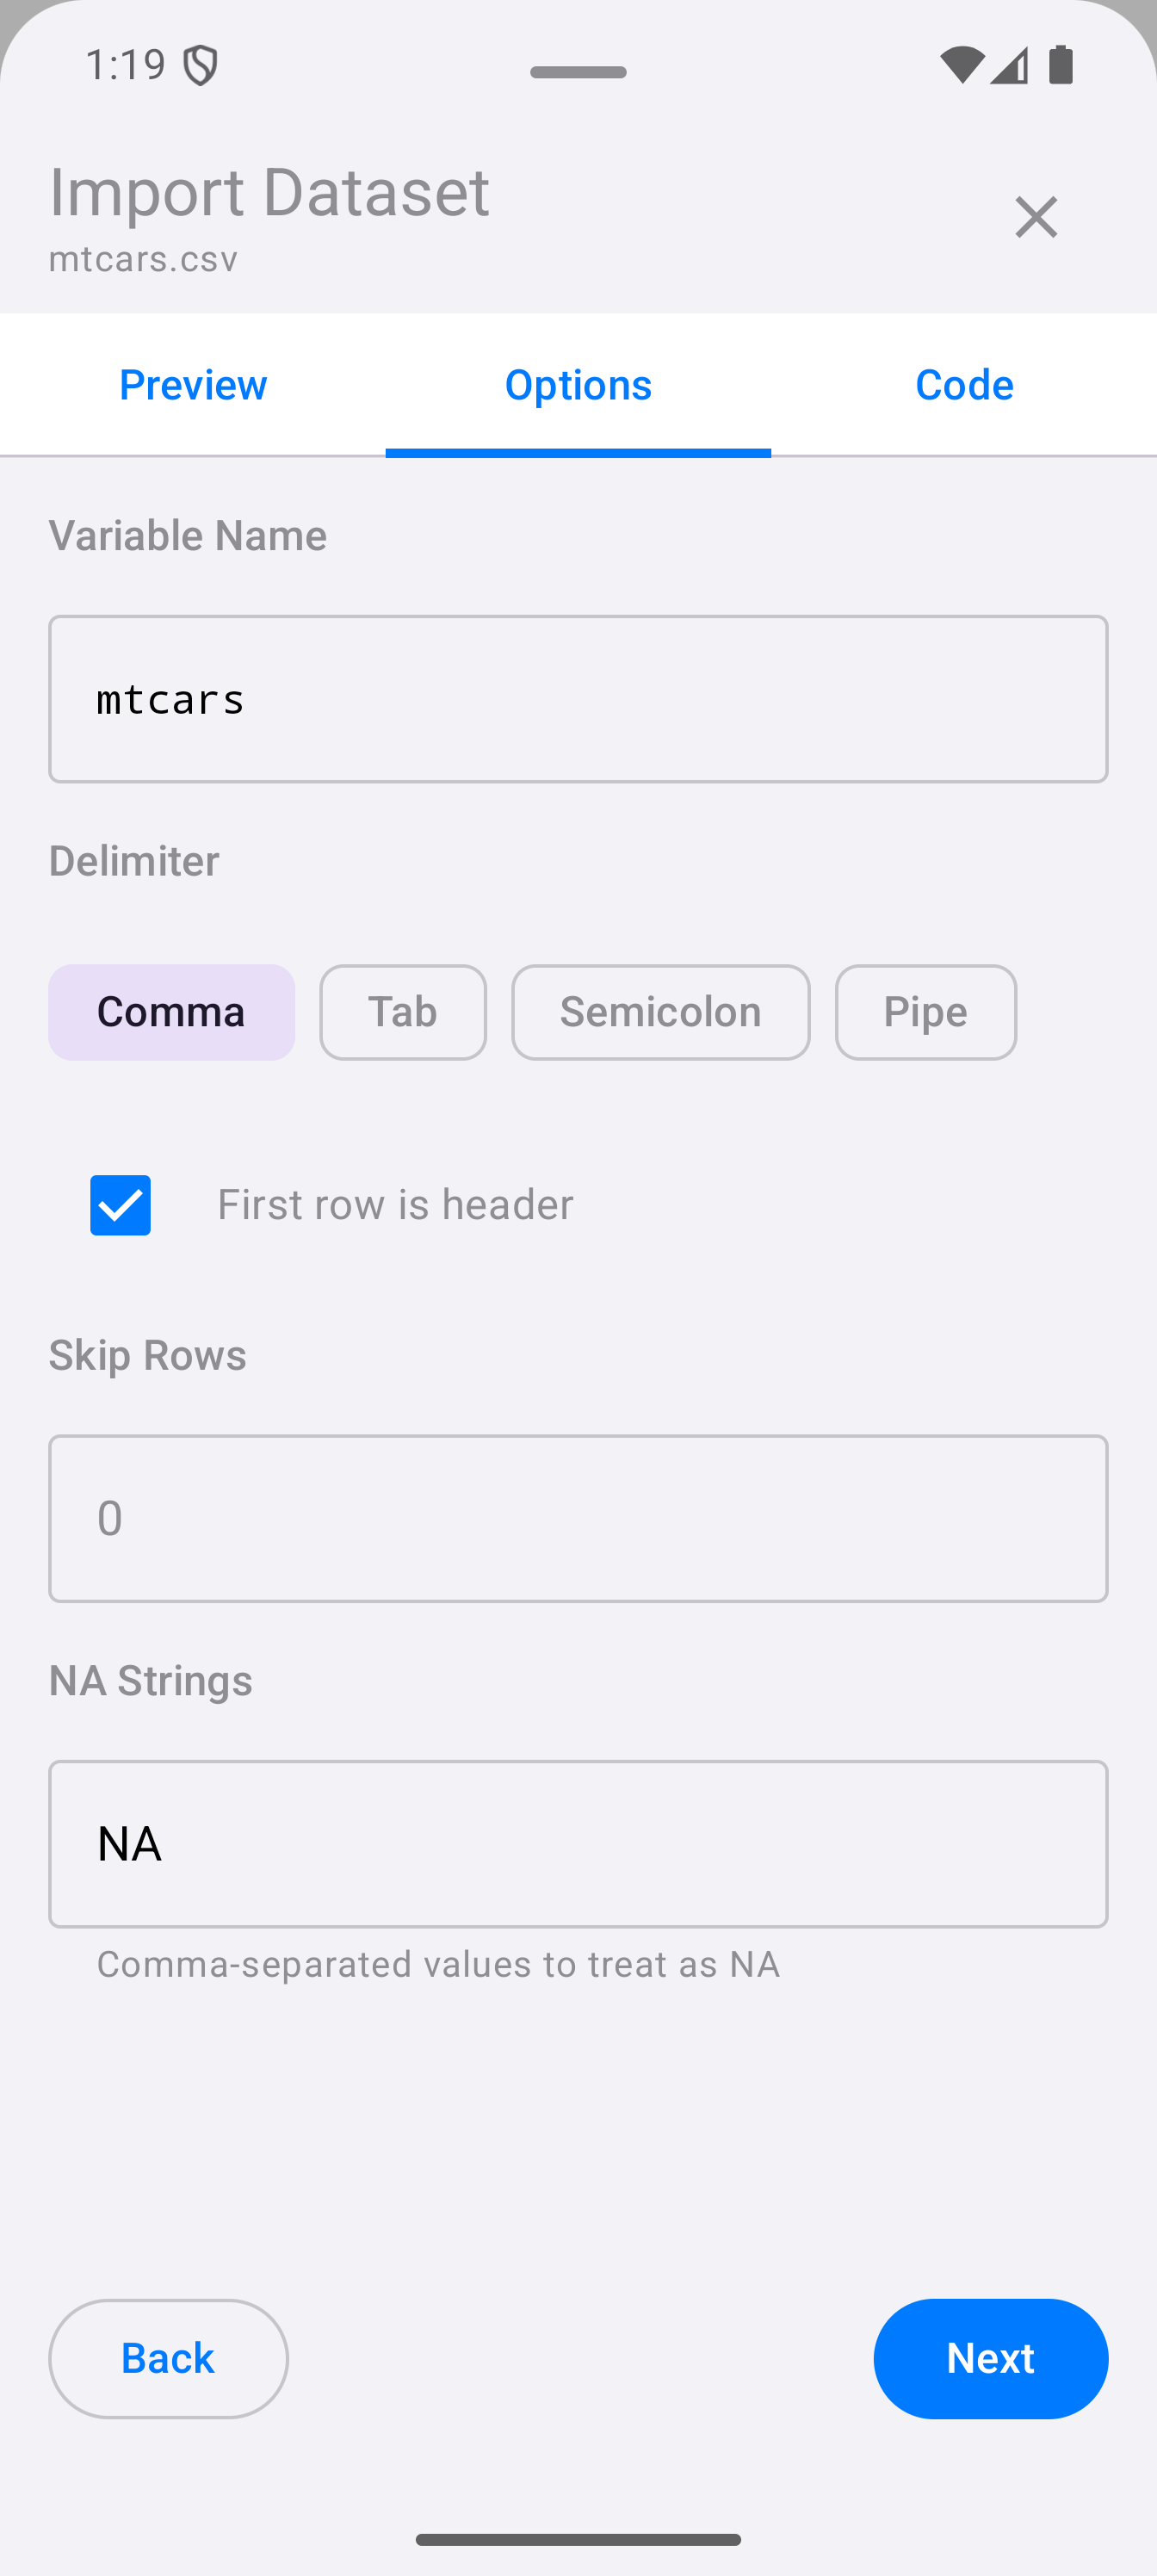Viewport: 1157px width, 2576px height.
Task: Tap the battery status icon
Action: [x=1061, y=65]
